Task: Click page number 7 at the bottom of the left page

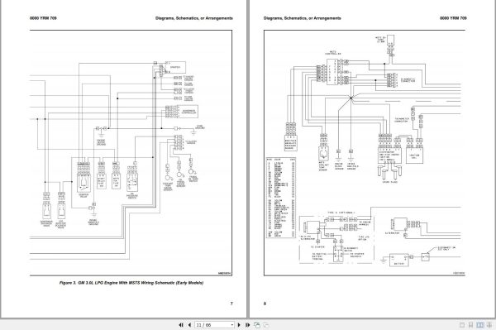Action: (231, 304)
